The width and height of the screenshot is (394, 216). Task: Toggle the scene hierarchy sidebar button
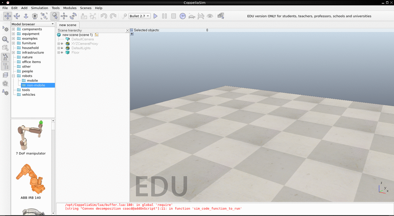6,66
